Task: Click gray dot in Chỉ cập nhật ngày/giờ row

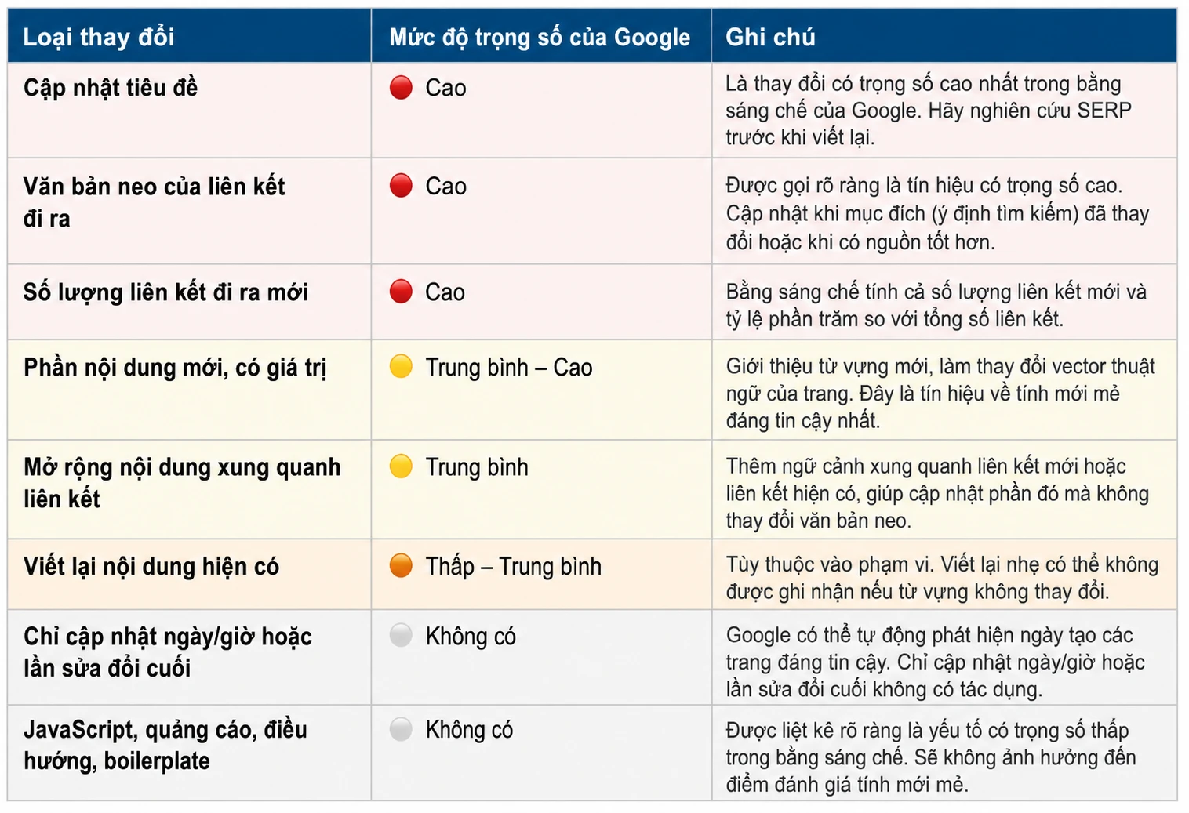Action: coord(401,635)
